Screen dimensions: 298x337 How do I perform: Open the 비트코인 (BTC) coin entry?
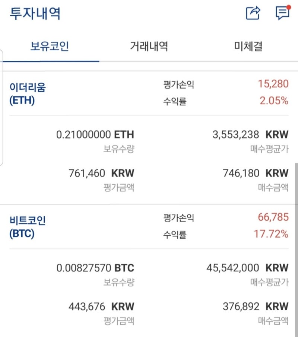pos(27,227)
